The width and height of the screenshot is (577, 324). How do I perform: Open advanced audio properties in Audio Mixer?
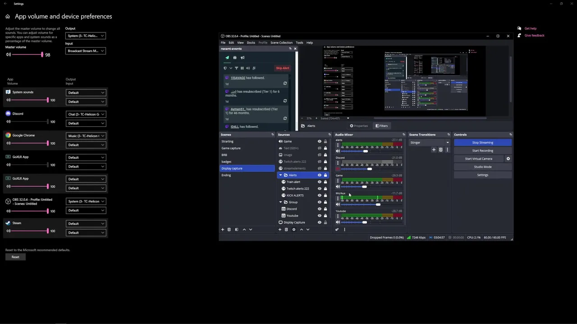[337, 229]
